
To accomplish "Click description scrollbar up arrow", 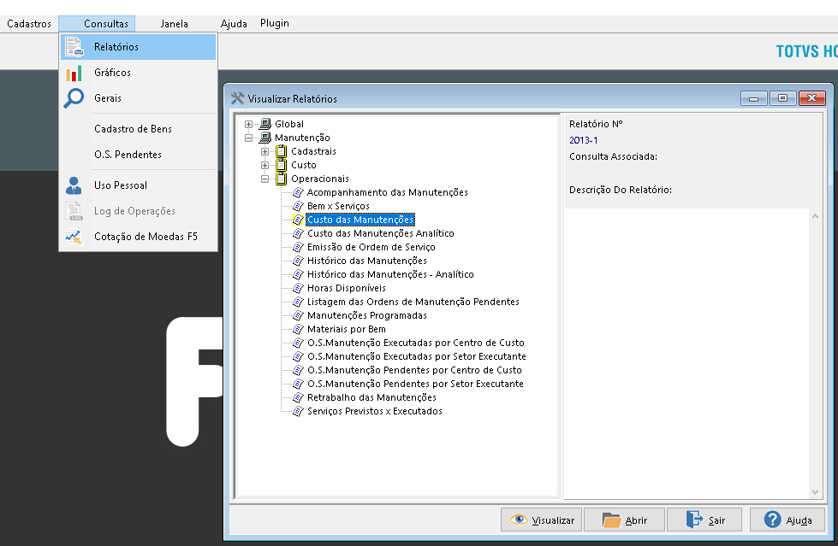I will click(815, 216).
